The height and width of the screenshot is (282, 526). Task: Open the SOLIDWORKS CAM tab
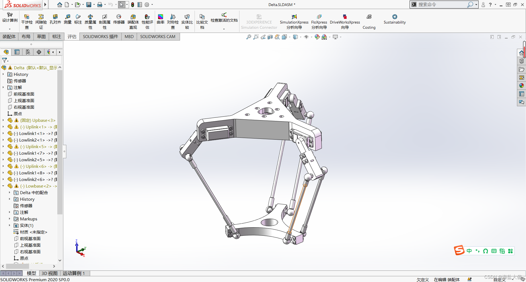(158, 36)
